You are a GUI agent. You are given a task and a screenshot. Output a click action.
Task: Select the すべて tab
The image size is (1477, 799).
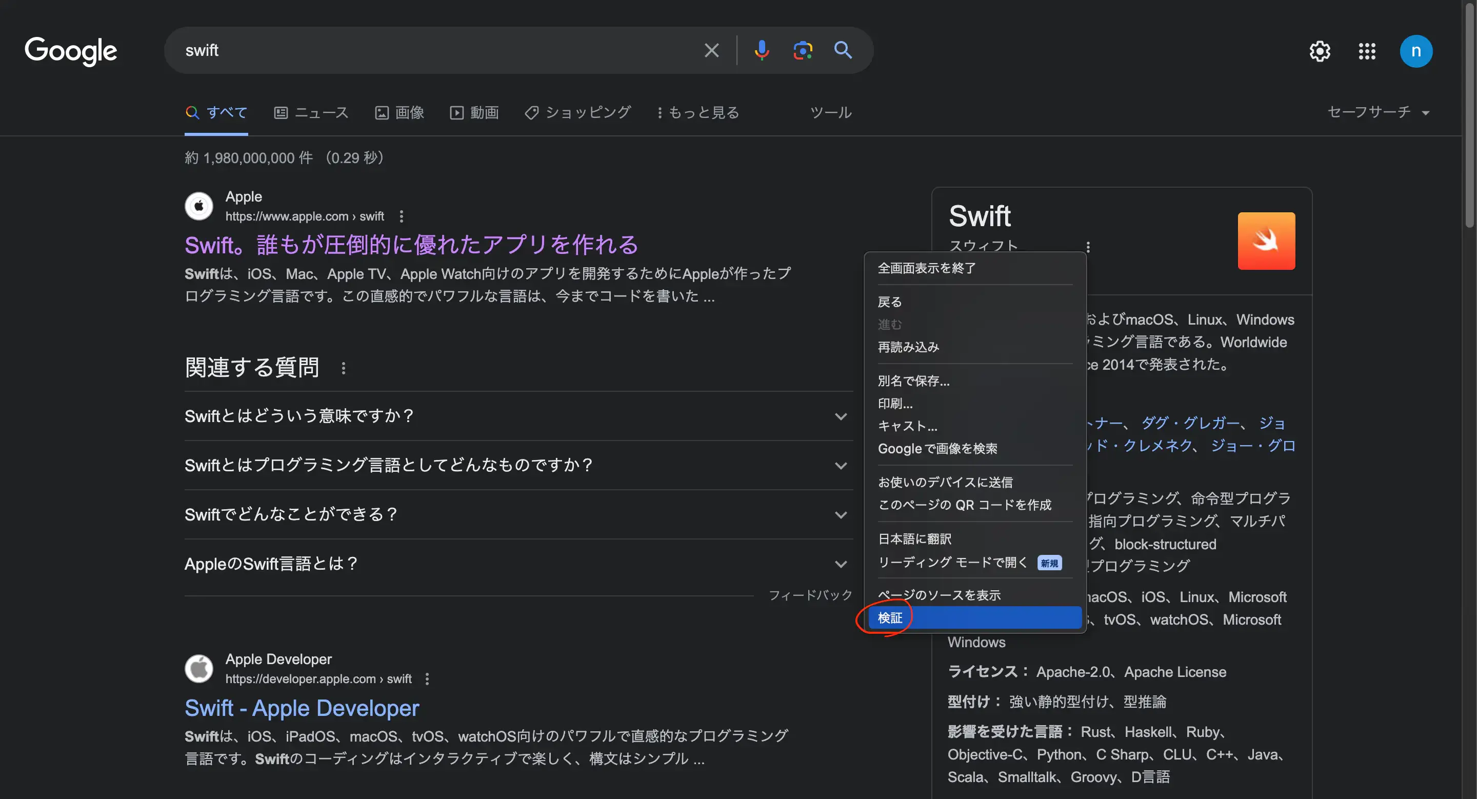[216, 113]
